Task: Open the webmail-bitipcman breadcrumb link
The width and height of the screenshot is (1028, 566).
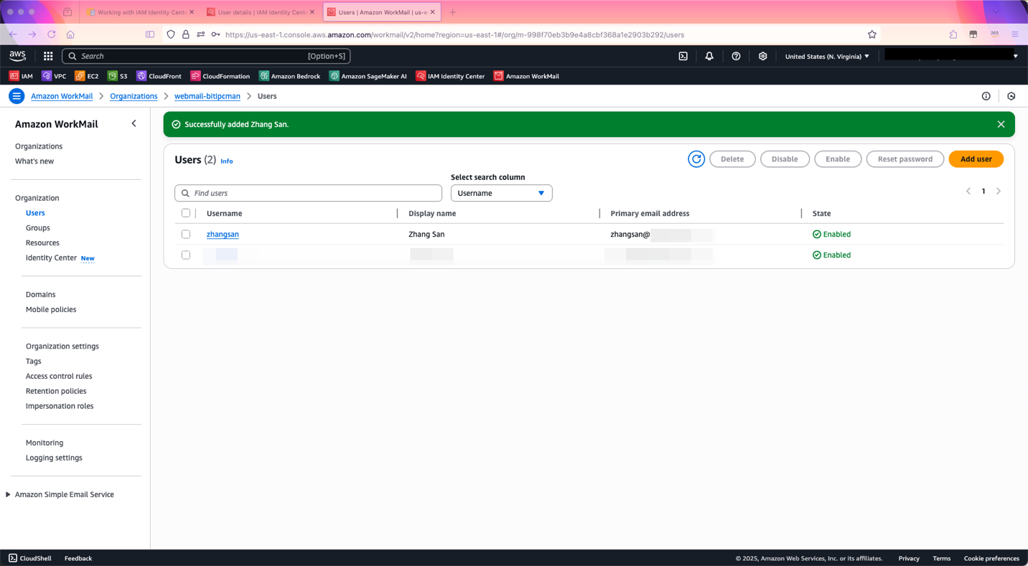Action: pos(207,96)
